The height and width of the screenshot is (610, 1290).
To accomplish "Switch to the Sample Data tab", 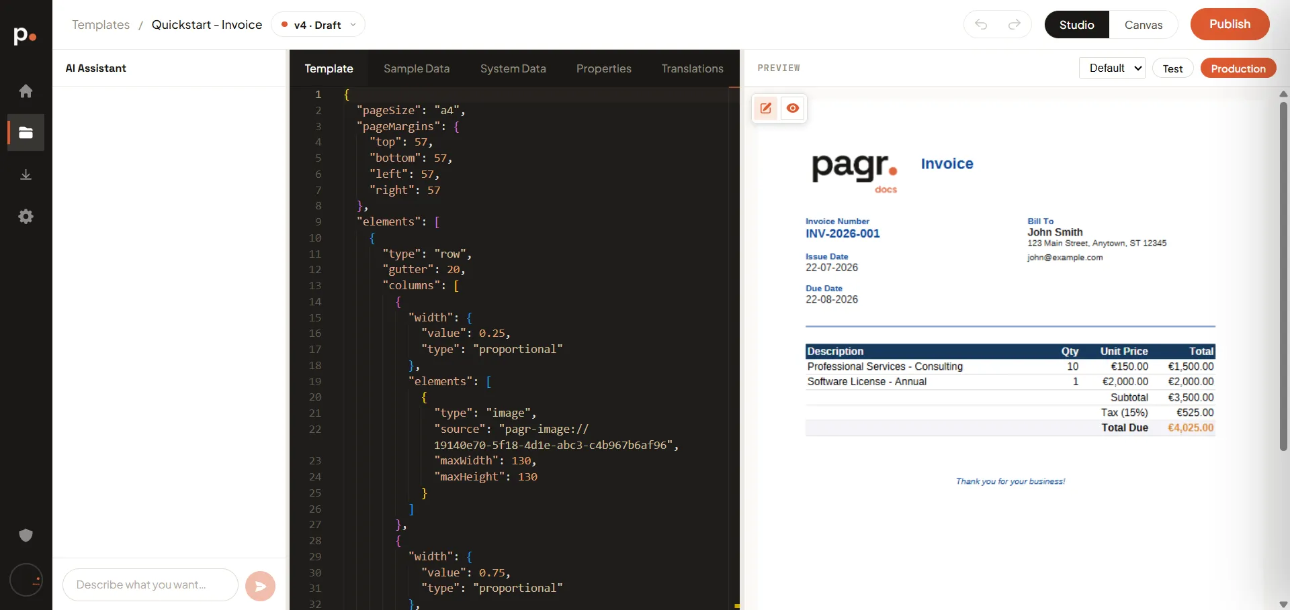I will 417,68.
